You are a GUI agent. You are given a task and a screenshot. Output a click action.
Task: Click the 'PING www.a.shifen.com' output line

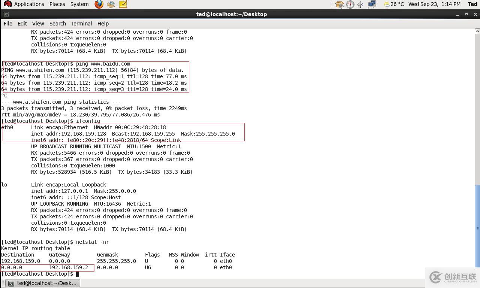tap(93, 70)
